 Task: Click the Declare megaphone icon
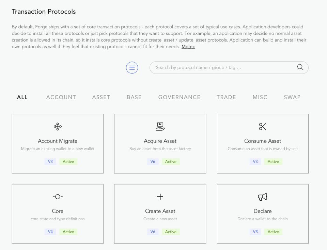[x=262, y=197]
